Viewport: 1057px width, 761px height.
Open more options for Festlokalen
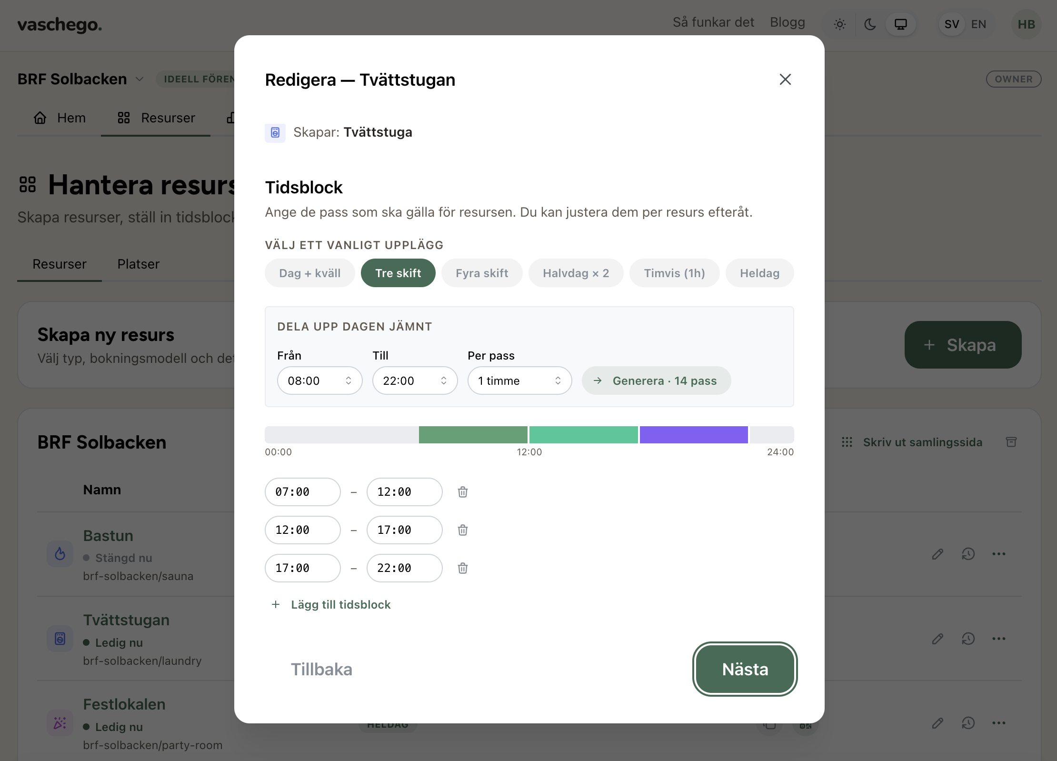(x=998, y=723)
